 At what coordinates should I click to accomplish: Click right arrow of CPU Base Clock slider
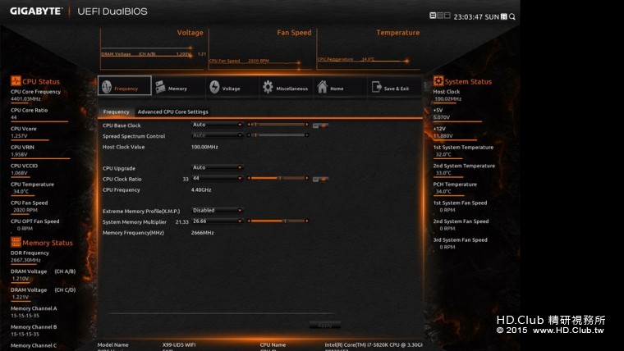(307, 125)
